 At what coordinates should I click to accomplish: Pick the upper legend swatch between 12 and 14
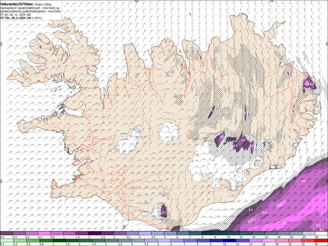coord(246,233)
